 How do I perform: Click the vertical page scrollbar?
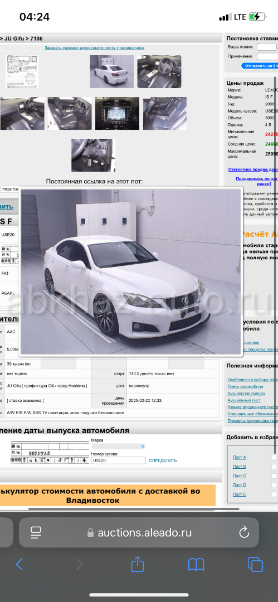[275, 265]
